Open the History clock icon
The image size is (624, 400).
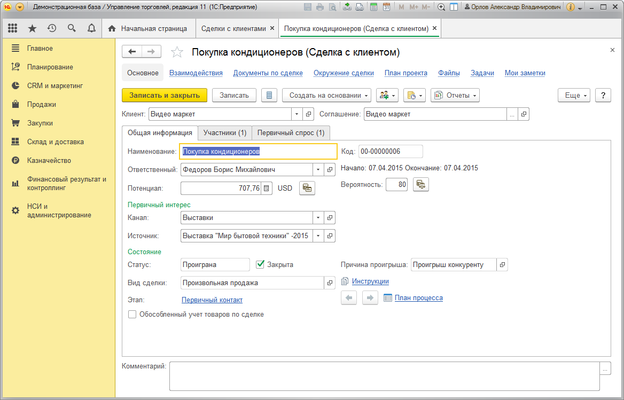[x=52, y=28]
